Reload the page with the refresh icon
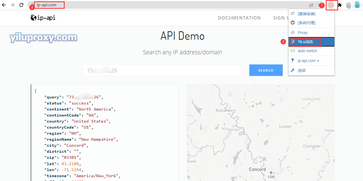This screenshot has height=181, width=363. click(x=21, y=5)
